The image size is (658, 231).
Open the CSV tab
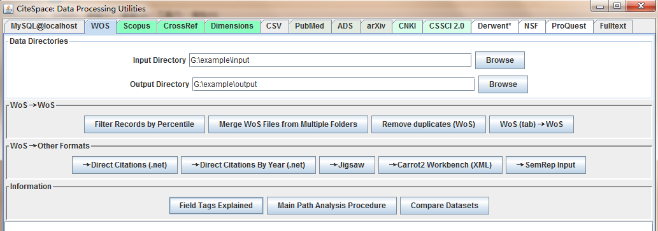(x=274, y=26)
